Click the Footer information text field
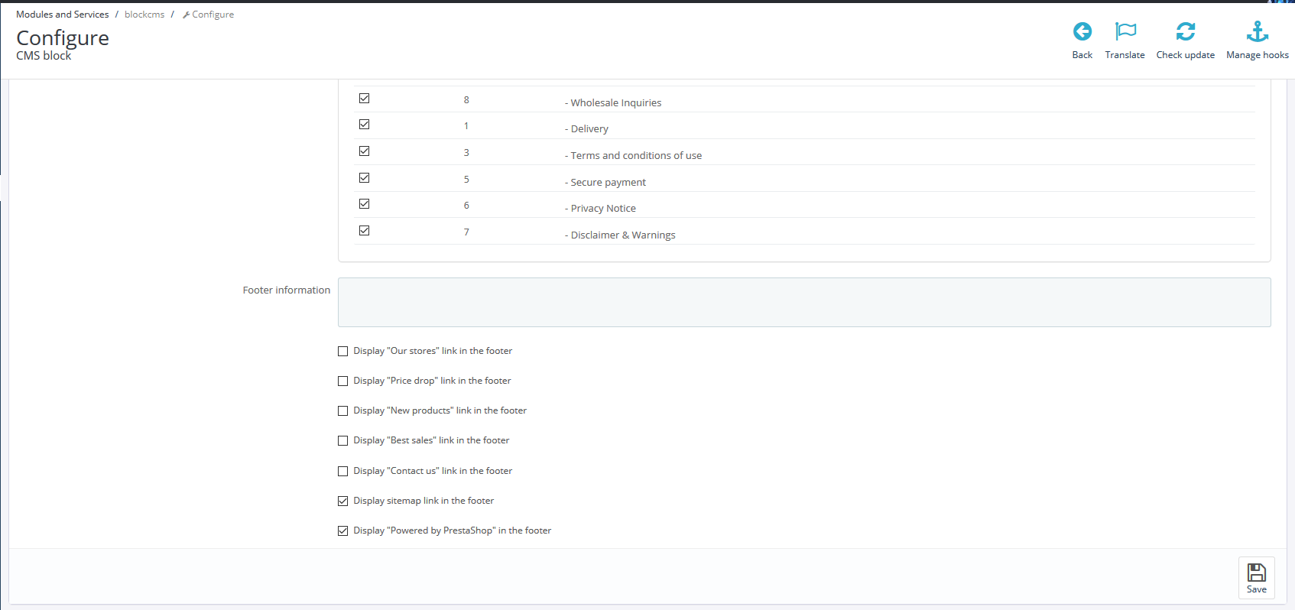1295x610 pixels. tap(803, 303)
